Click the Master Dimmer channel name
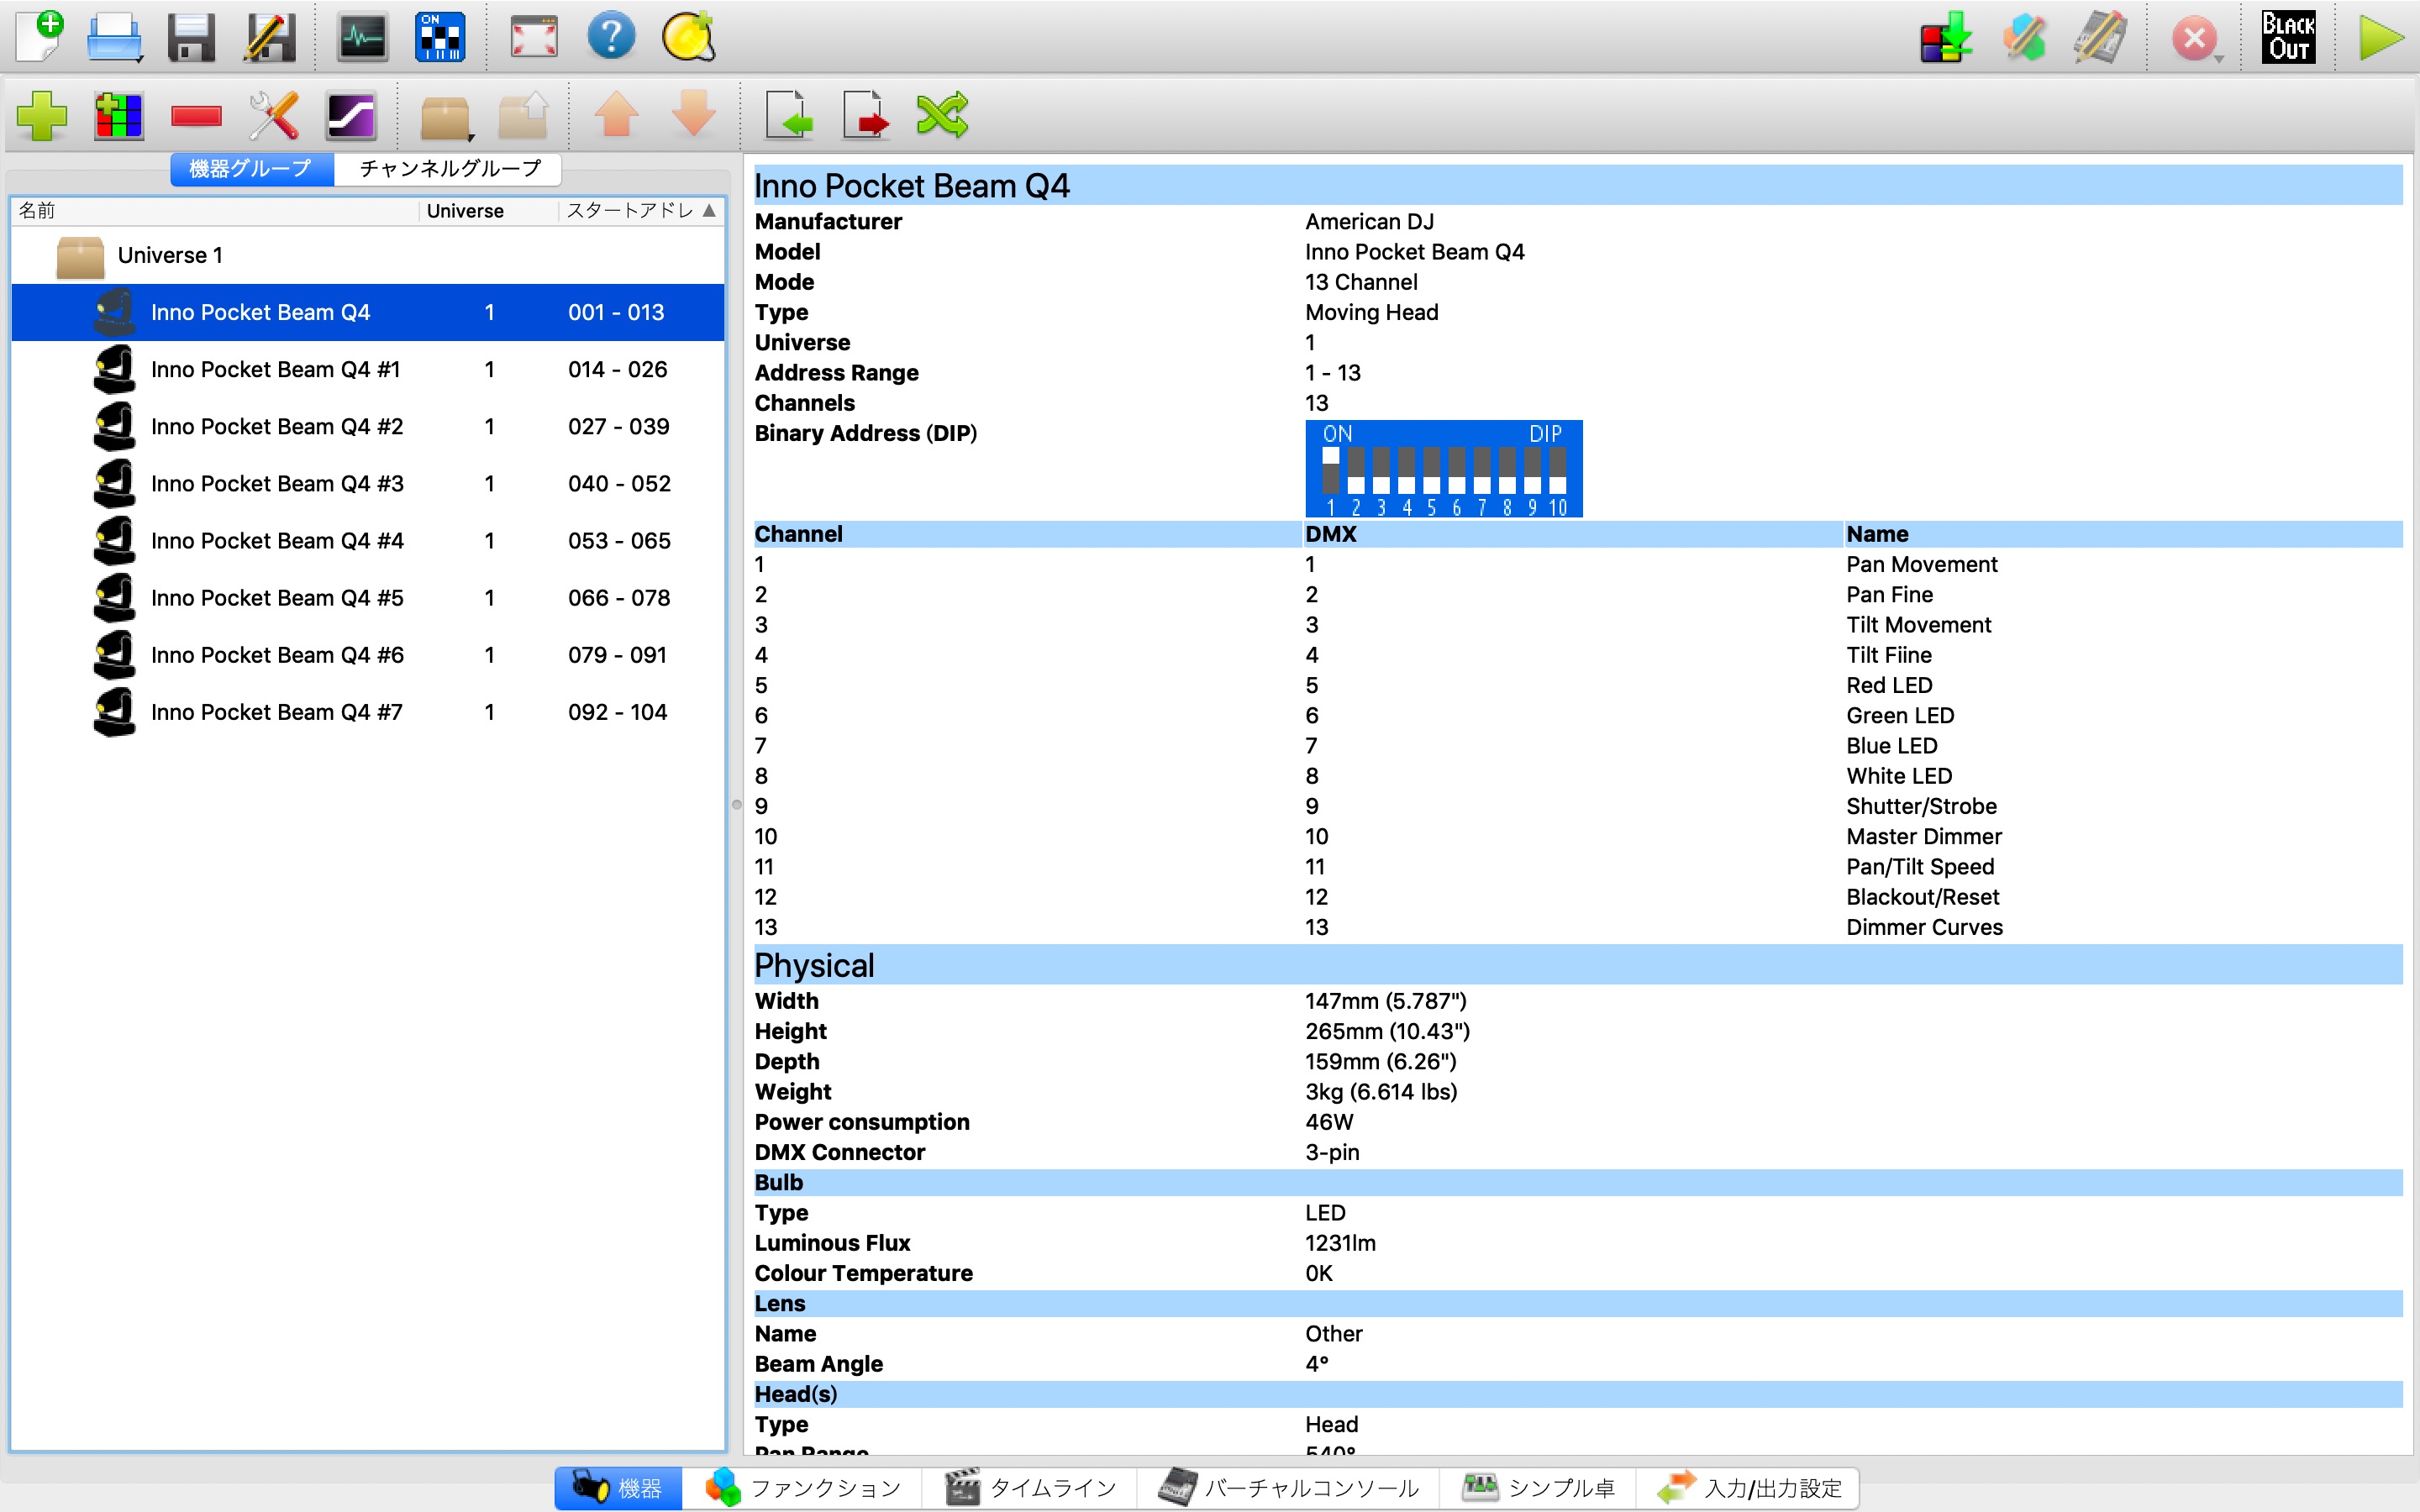 click(1924, 836)
